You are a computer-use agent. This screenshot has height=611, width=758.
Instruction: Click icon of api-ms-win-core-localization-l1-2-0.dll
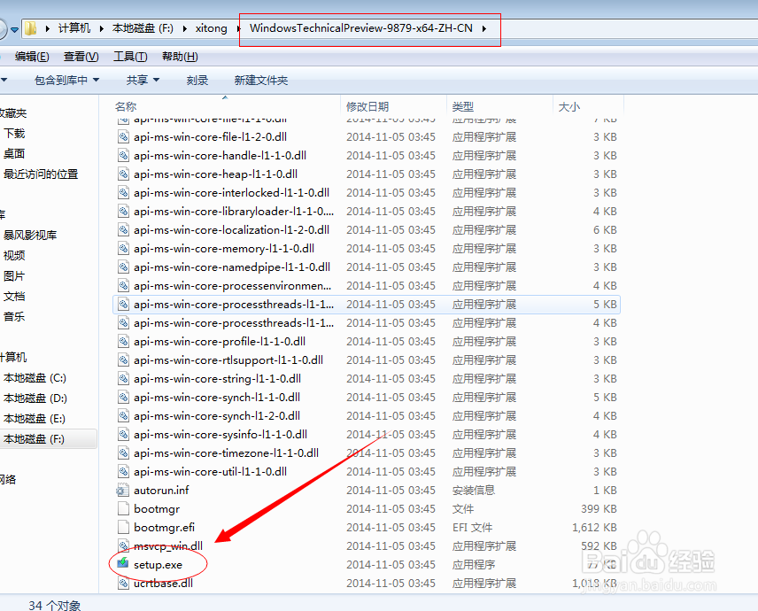[x=123, y=229]
